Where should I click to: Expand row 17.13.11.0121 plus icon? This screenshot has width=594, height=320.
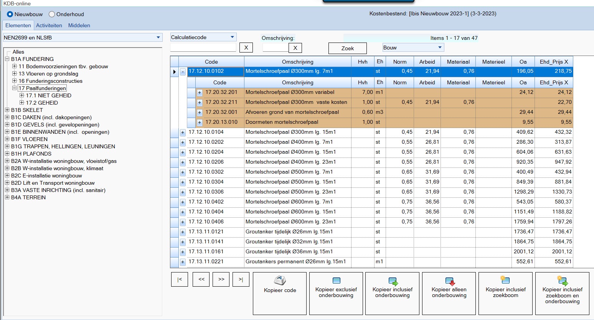pos(183,232)
